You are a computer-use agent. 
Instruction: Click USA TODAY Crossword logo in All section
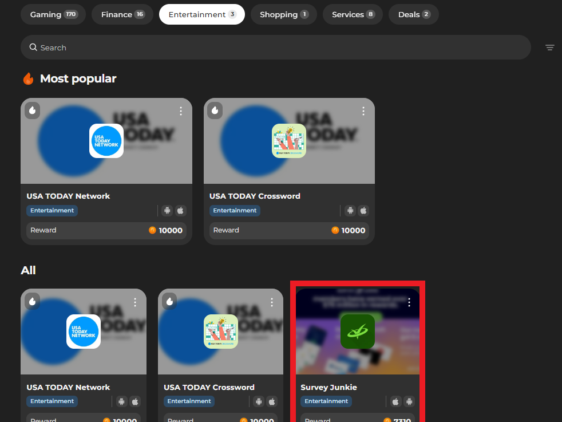[x=221, y=332]
